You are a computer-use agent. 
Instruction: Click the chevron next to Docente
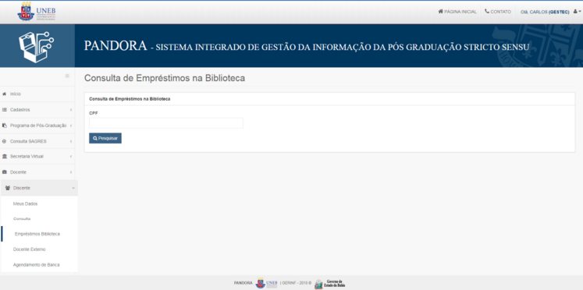(71, 172)
